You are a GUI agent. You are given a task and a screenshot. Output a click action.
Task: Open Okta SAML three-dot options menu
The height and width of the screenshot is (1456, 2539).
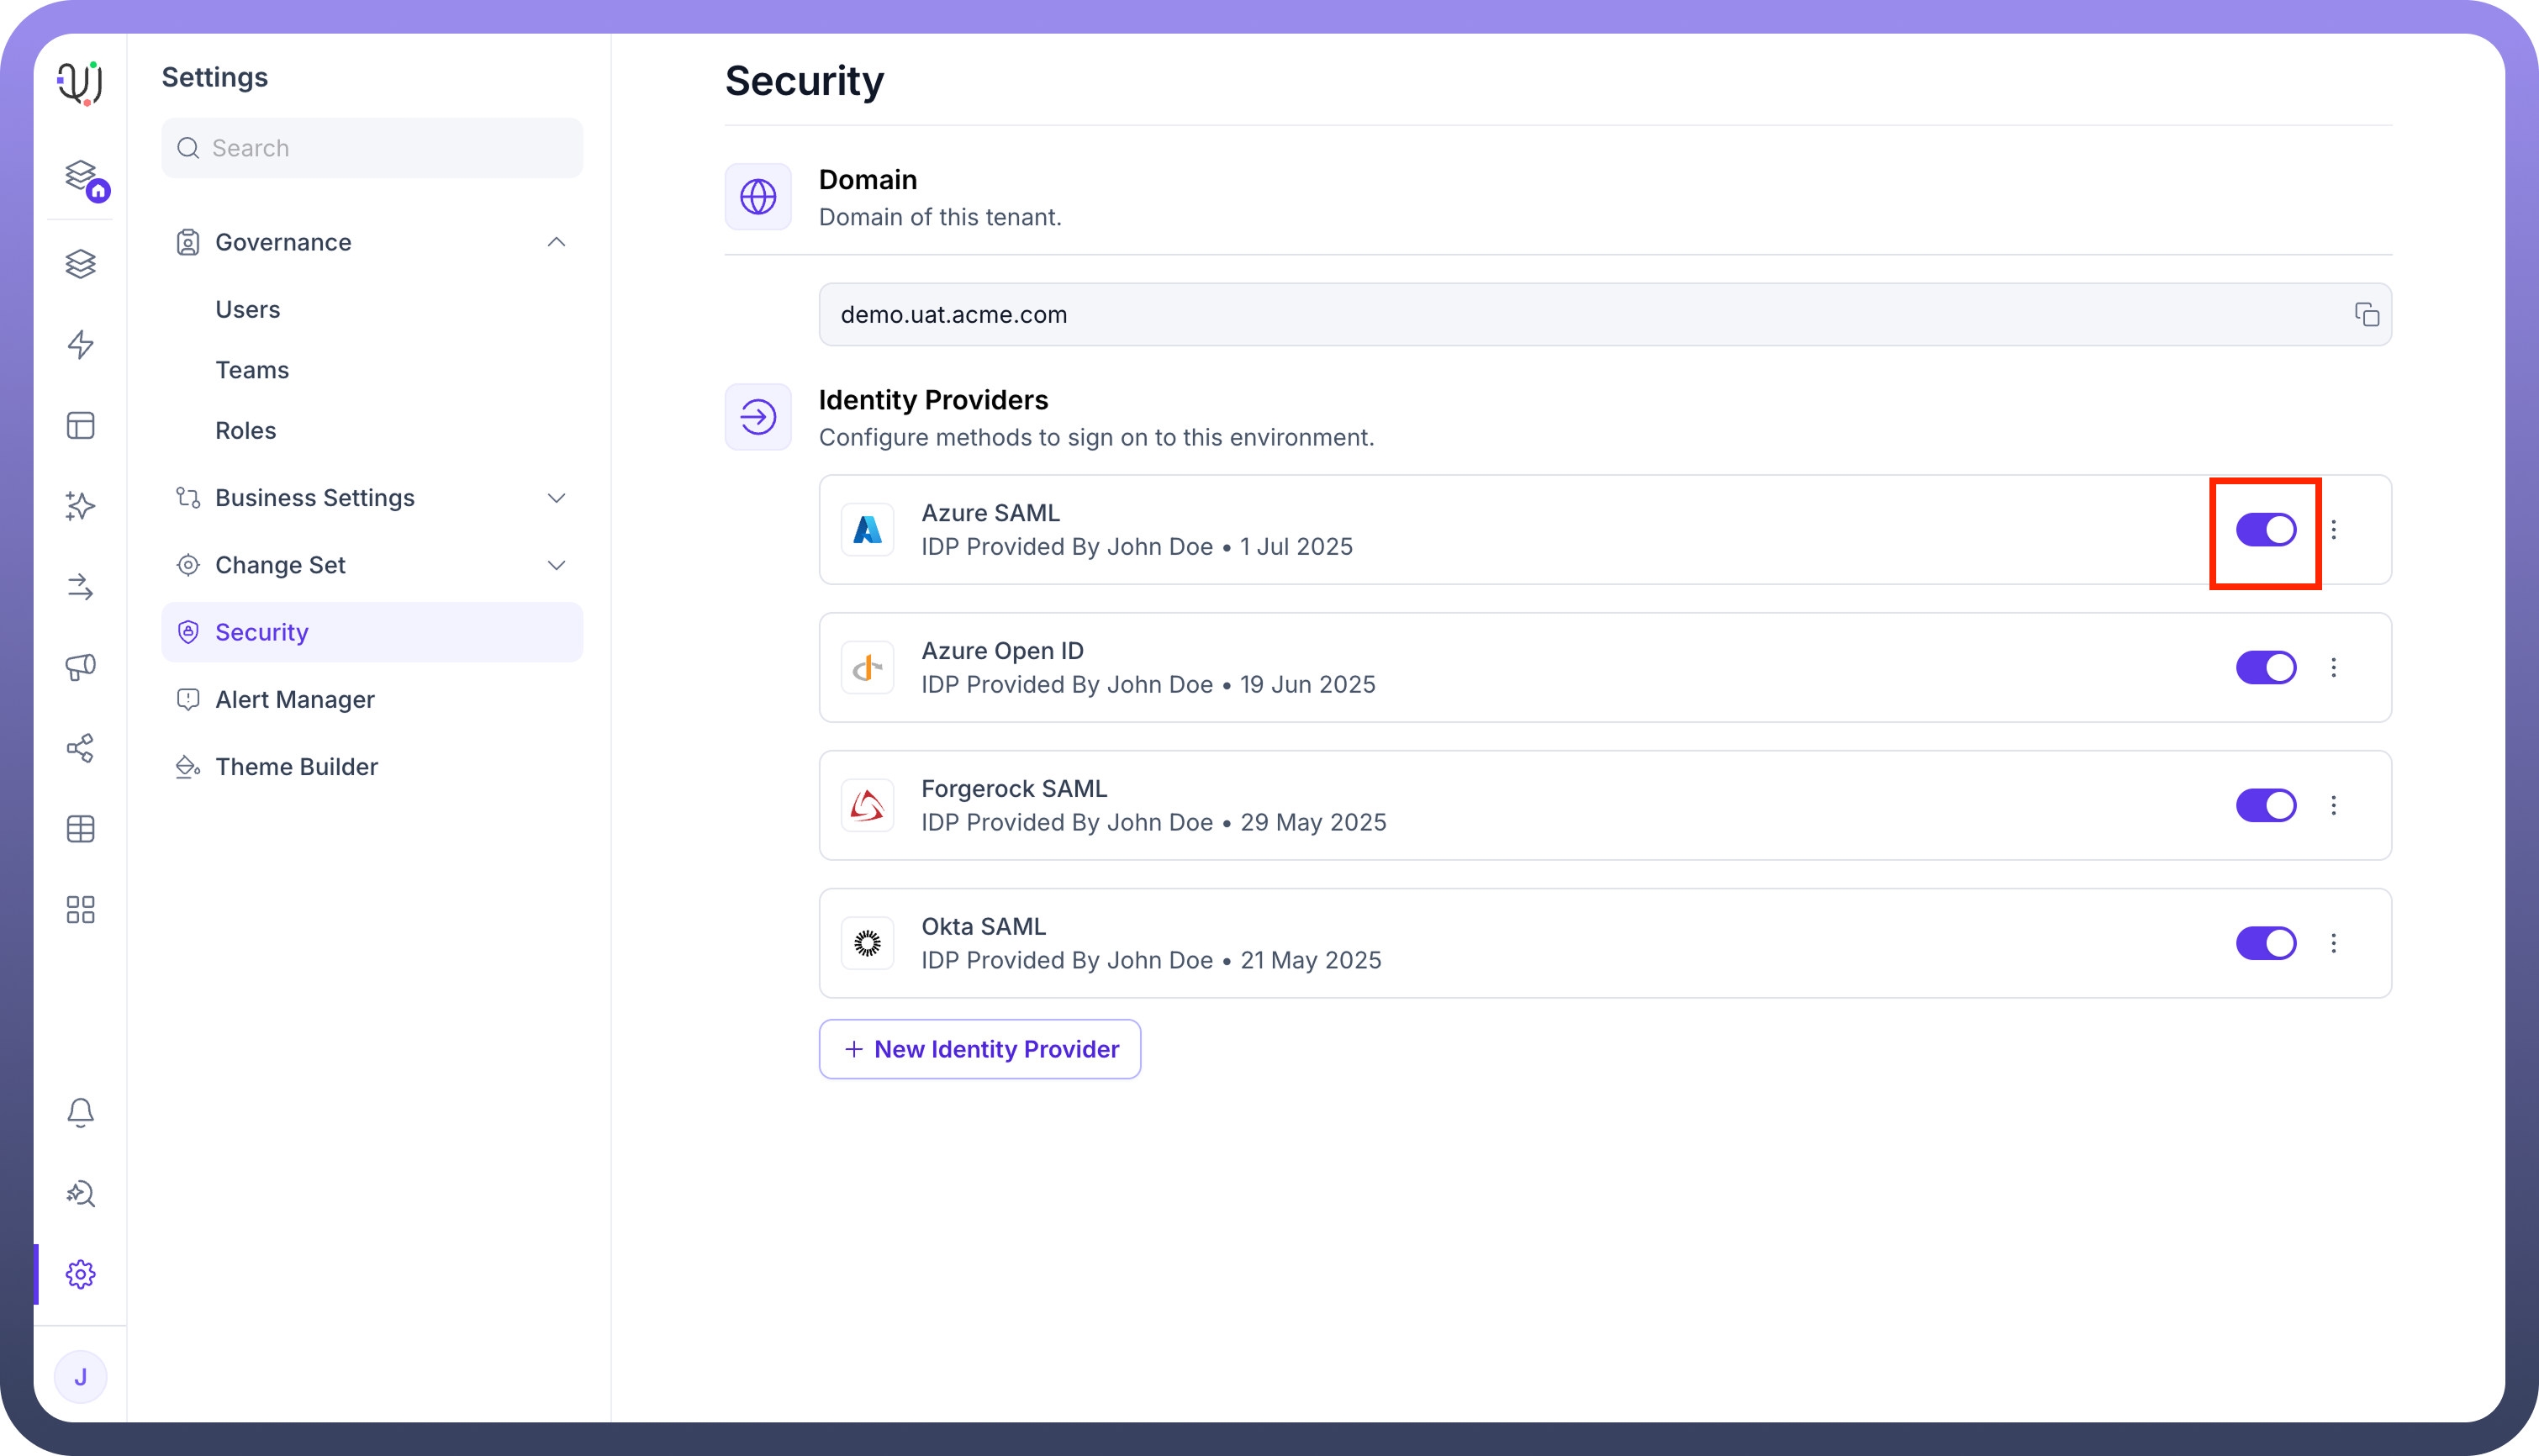[2333, 943]
